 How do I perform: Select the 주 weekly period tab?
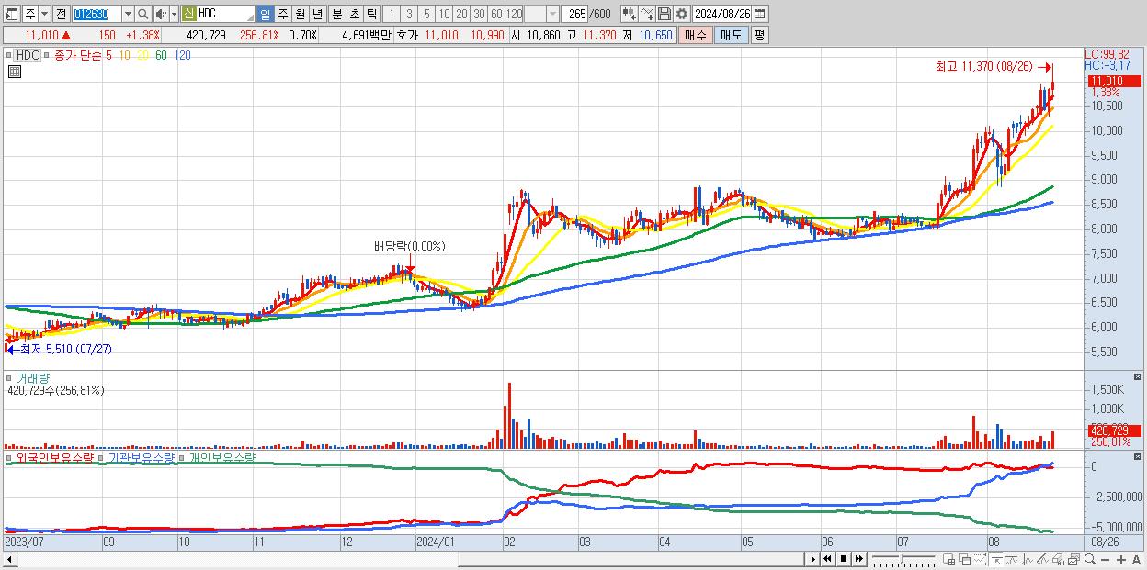(282, 14)
